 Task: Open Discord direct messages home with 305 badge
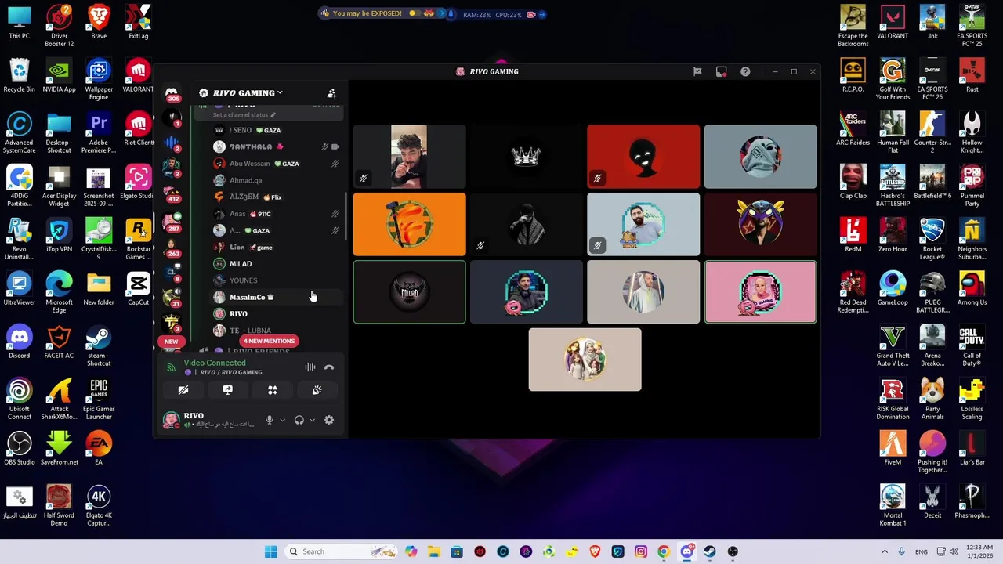coord(171,93)
